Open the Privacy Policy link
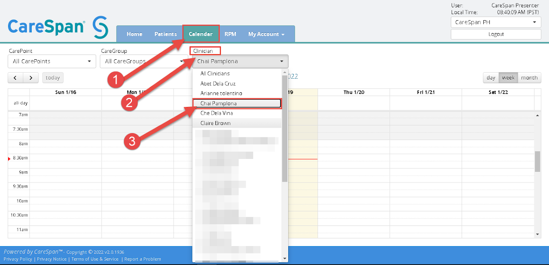This screenshot has height=265, width=549. click(18, 259)
